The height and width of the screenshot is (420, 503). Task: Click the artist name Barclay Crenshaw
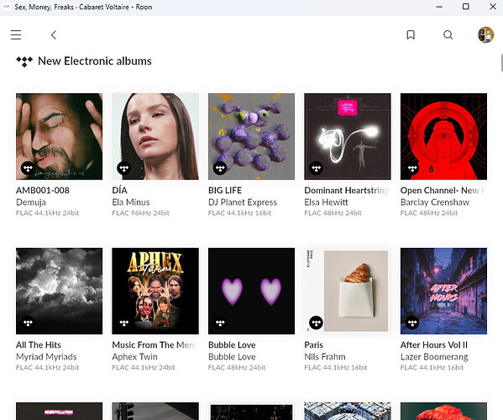pyautogui.click(x=435, y=202)
